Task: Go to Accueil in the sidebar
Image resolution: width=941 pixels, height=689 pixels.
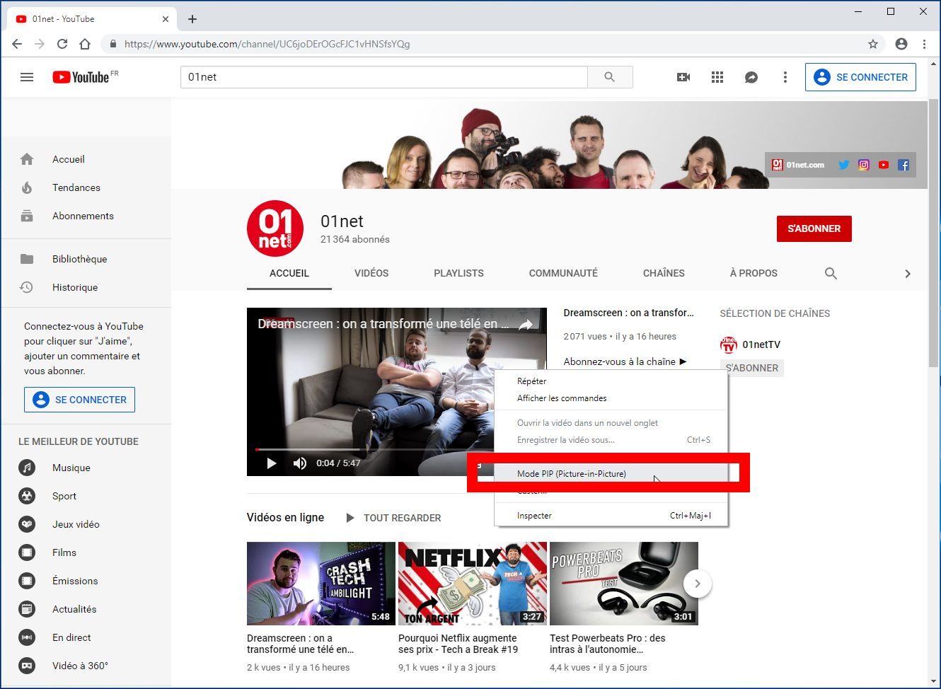Action: coord(86,159)
